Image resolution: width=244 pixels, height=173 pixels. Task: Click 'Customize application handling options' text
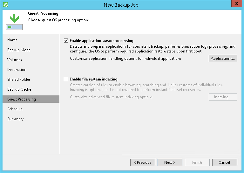click(x=125, y=59)
